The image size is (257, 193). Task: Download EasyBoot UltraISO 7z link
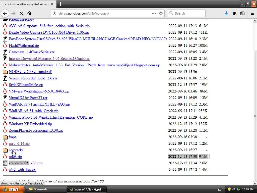88,39
